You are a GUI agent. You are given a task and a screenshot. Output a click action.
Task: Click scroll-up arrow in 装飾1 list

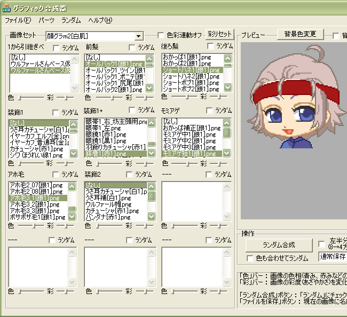pos(73,124)
